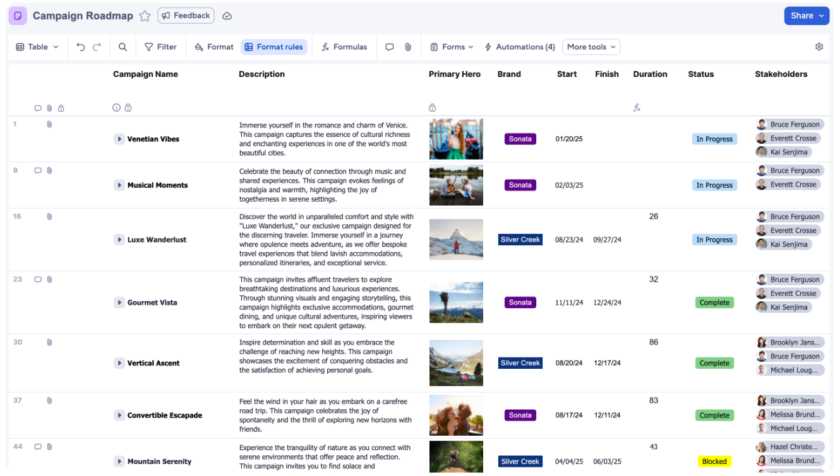Open the comment icon on row 23

(38, 279)
